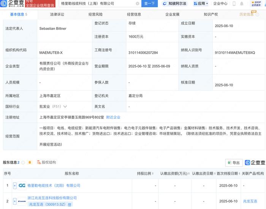This screenshot has height=209, width=266.
Task: Click legal representative Sebastian Bittner
Action: click(53, 29)
